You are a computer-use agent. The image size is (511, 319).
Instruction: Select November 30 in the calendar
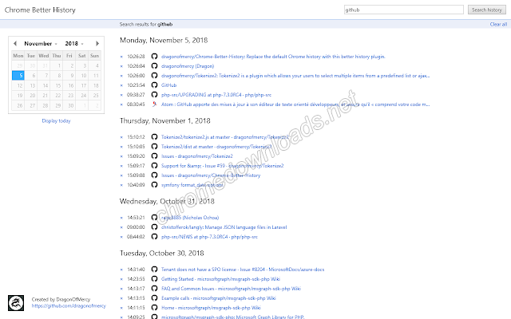[x=69, y=105]
